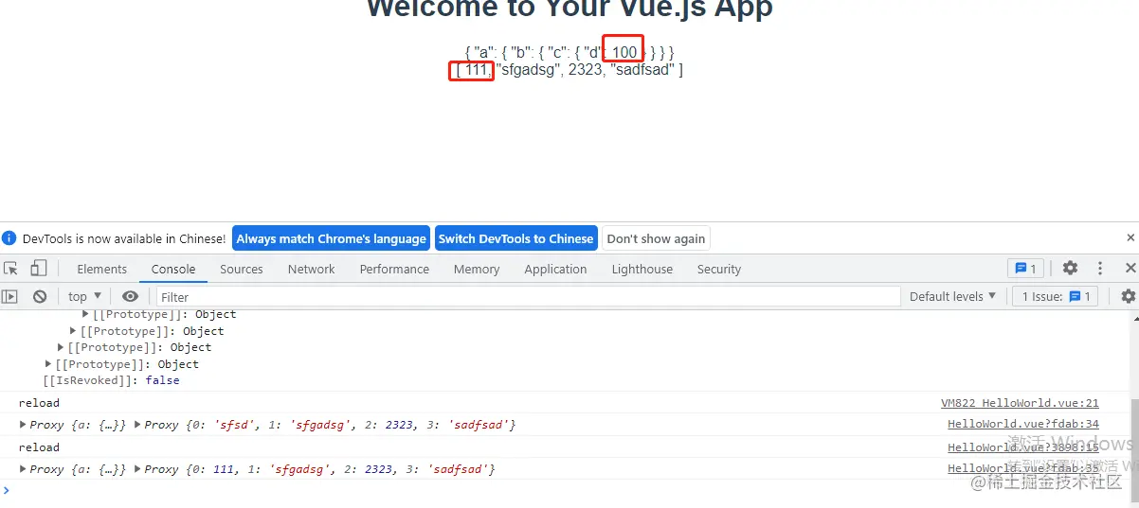Switch to the Console tab
1139x508 pixels.
(x=173, y=269)
